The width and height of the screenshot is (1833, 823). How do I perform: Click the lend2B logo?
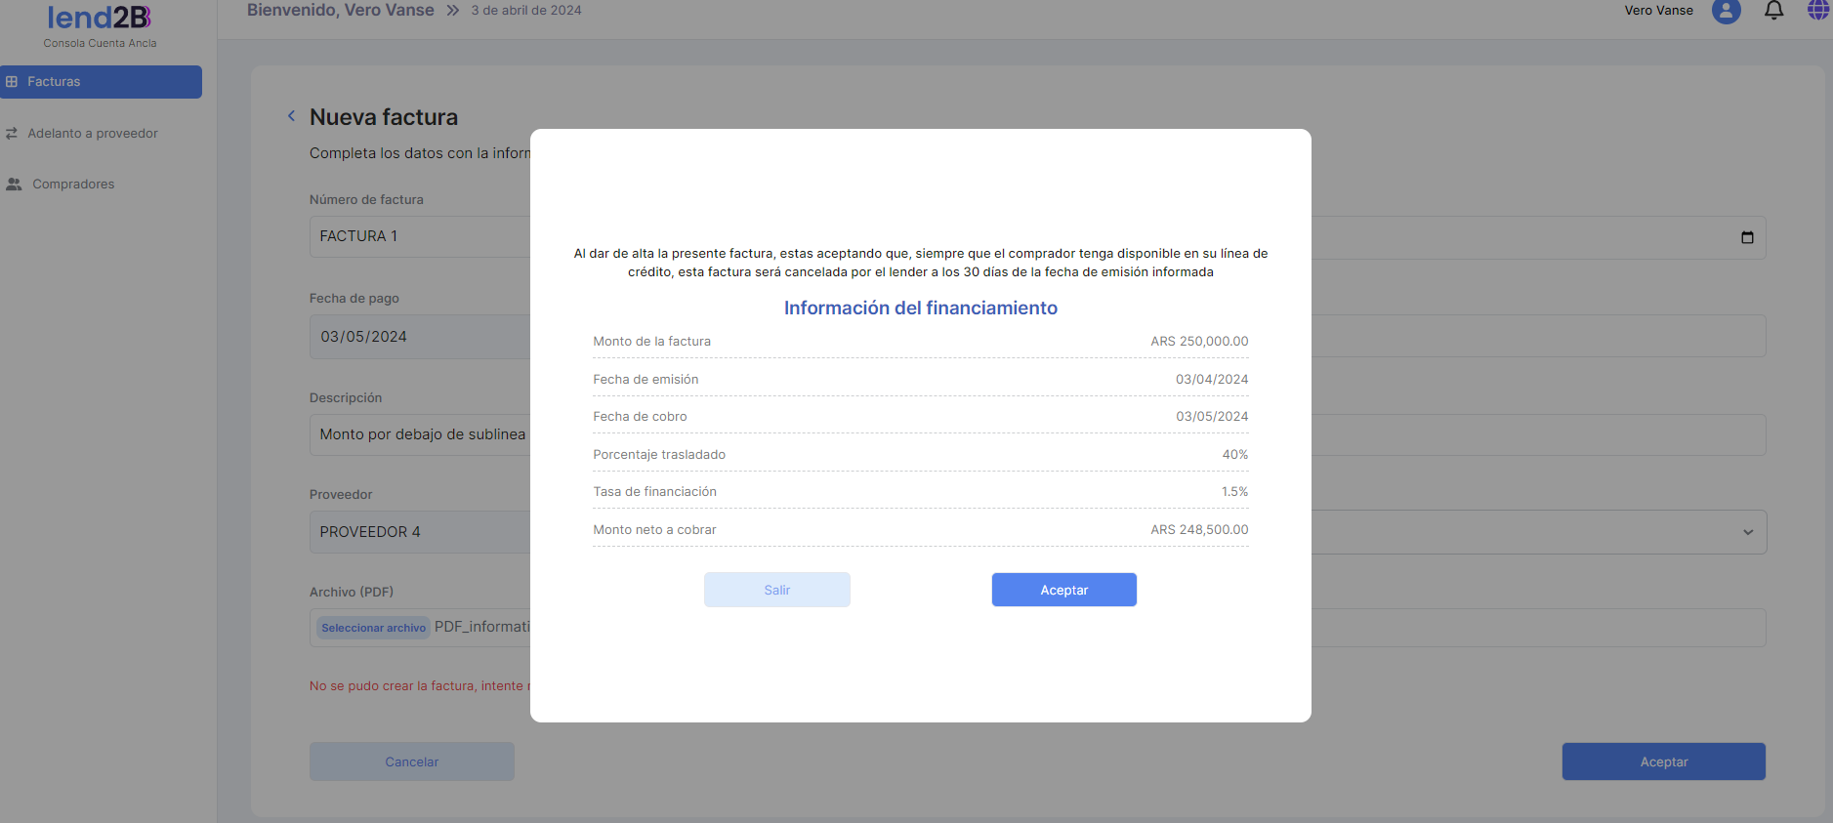point(100,18)
